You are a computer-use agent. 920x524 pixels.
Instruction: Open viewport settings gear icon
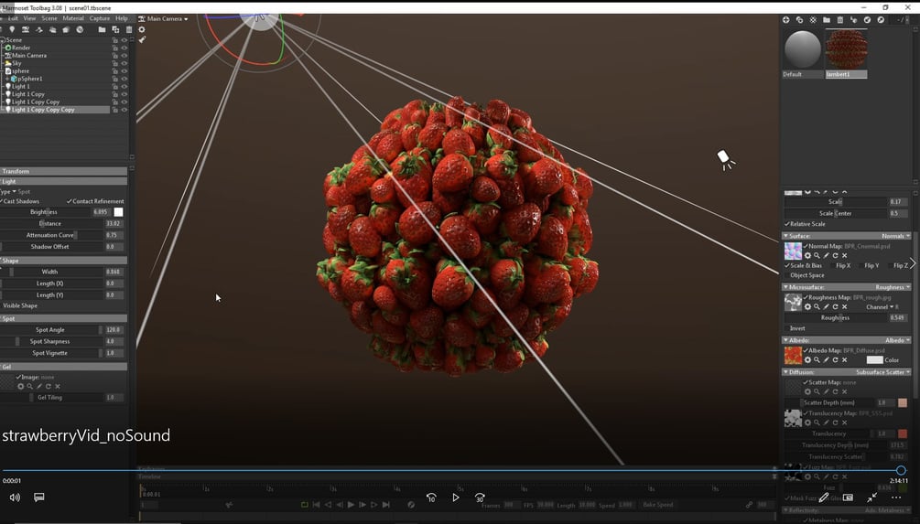(142, 29)
